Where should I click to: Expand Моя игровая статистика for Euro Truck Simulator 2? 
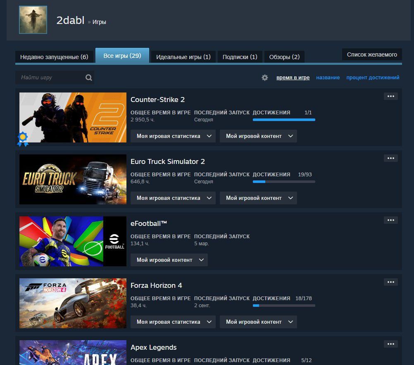pos(173,198)
